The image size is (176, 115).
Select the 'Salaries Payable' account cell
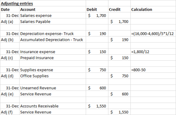pyautogui.click(x=53, y=22)
